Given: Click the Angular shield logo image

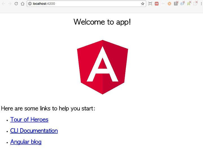Looking at the screenshot, I should click(103, 67).
